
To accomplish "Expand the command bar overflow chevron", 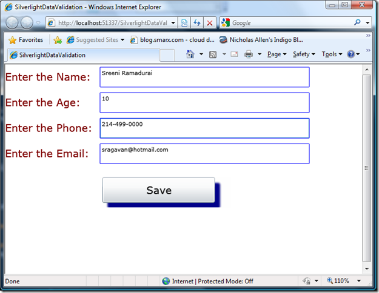I will coord(368,50).
